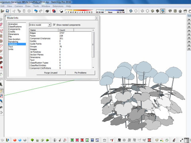The width and height of the screenshot is (191, 143).
Task: Click the Purge Unused button
Action: 51,73
